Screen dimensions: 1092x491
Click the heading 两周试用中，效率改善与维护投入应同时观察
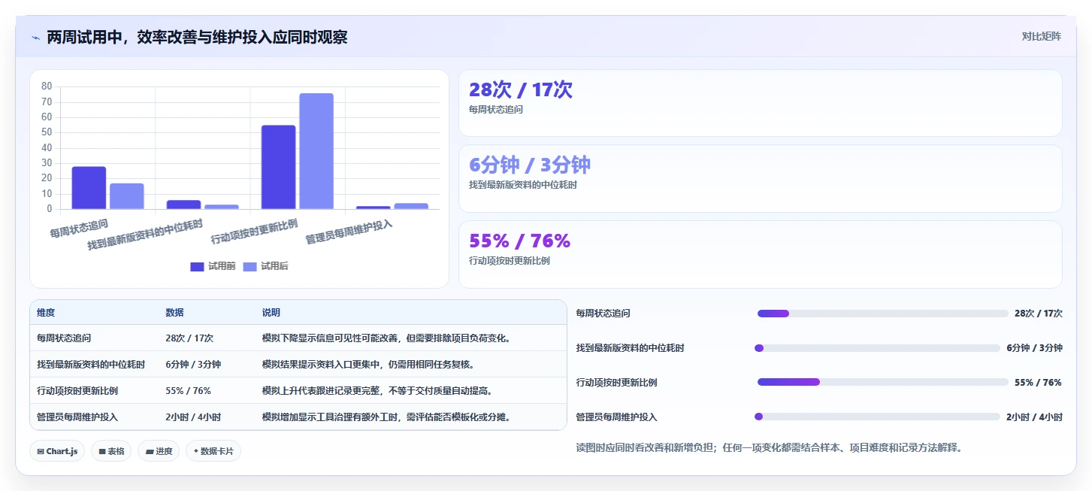pyautogui.click(x=197, y=37)
